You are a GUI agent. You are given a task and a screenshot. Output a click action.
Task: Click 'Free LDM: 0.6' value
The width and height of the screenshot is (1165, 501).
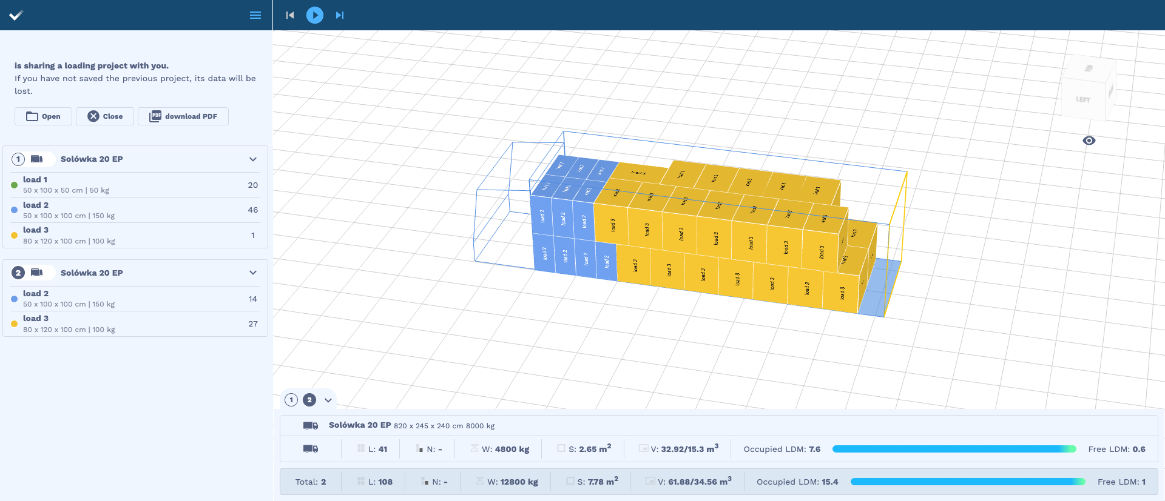(1117, 450)
